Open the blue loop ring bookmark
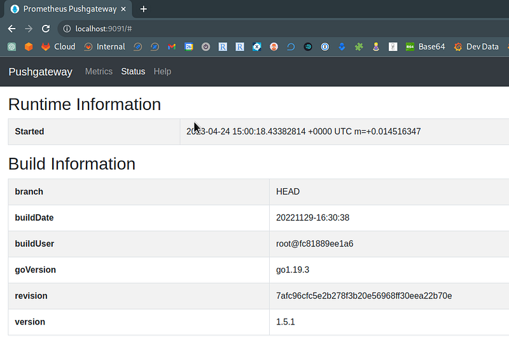 click(x=291, y=46)
